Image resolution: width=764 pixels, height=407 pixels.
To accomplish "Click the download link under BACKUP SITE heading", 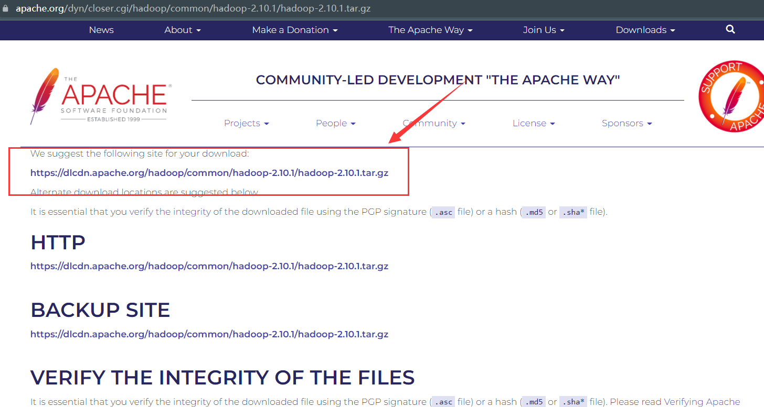I will [209, 334].
